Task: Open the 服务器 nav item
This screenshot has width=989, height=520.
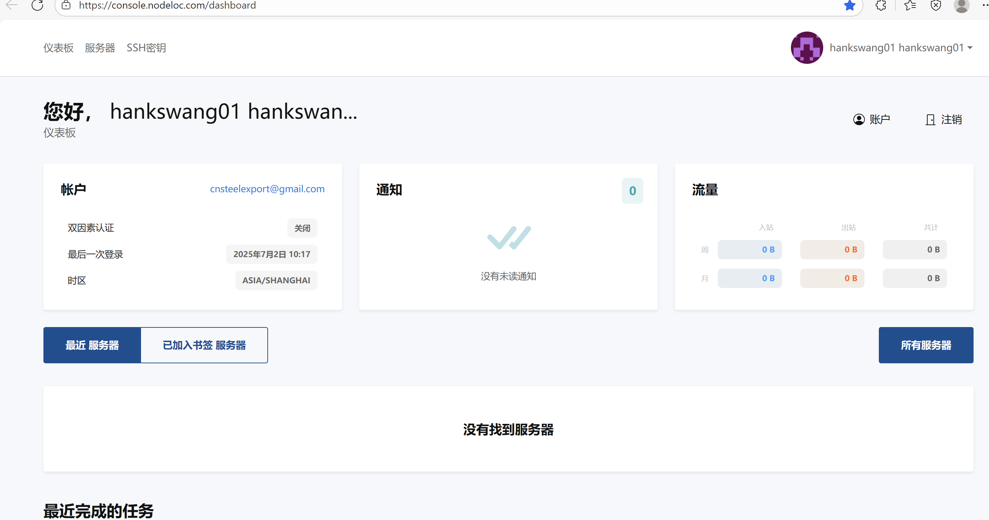Action: click(x=100, y=48)
